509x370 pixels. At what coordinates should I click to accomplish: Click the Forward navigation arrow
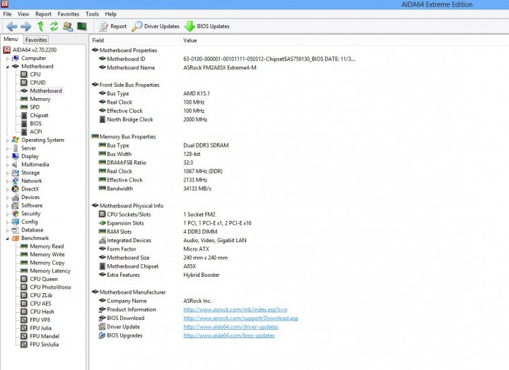25,26
